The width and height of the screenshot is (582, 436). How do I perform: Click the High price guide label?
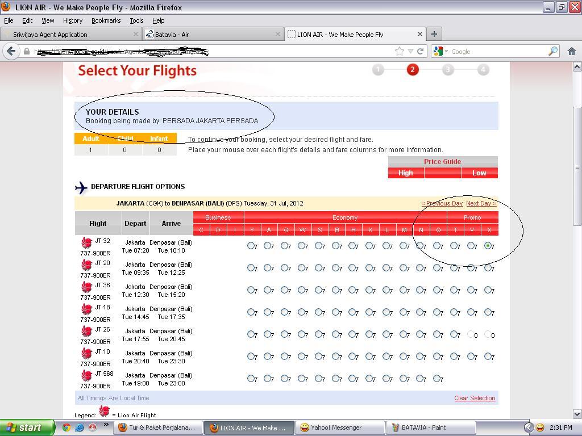click(405, 173)
